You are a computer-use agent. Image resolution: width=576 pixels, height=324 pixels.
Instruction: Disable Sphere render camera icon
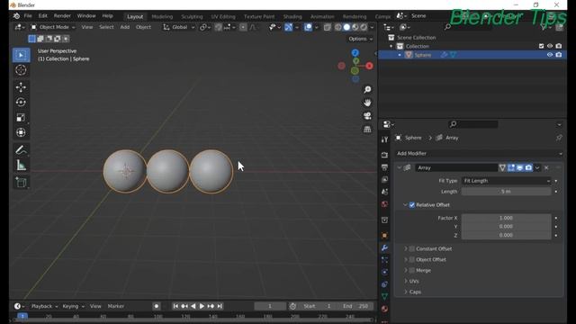558,55
